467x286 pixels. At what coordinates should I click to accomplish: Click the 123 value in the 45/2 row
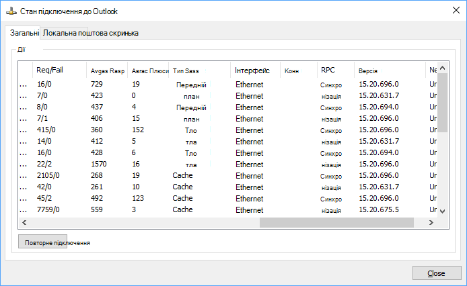tap(138, 198)
